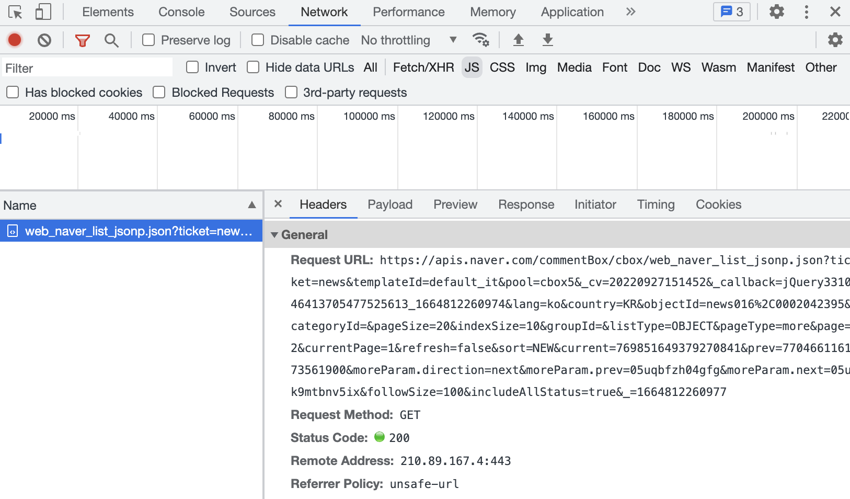Open the Preview detail tab

coord(455,204)
